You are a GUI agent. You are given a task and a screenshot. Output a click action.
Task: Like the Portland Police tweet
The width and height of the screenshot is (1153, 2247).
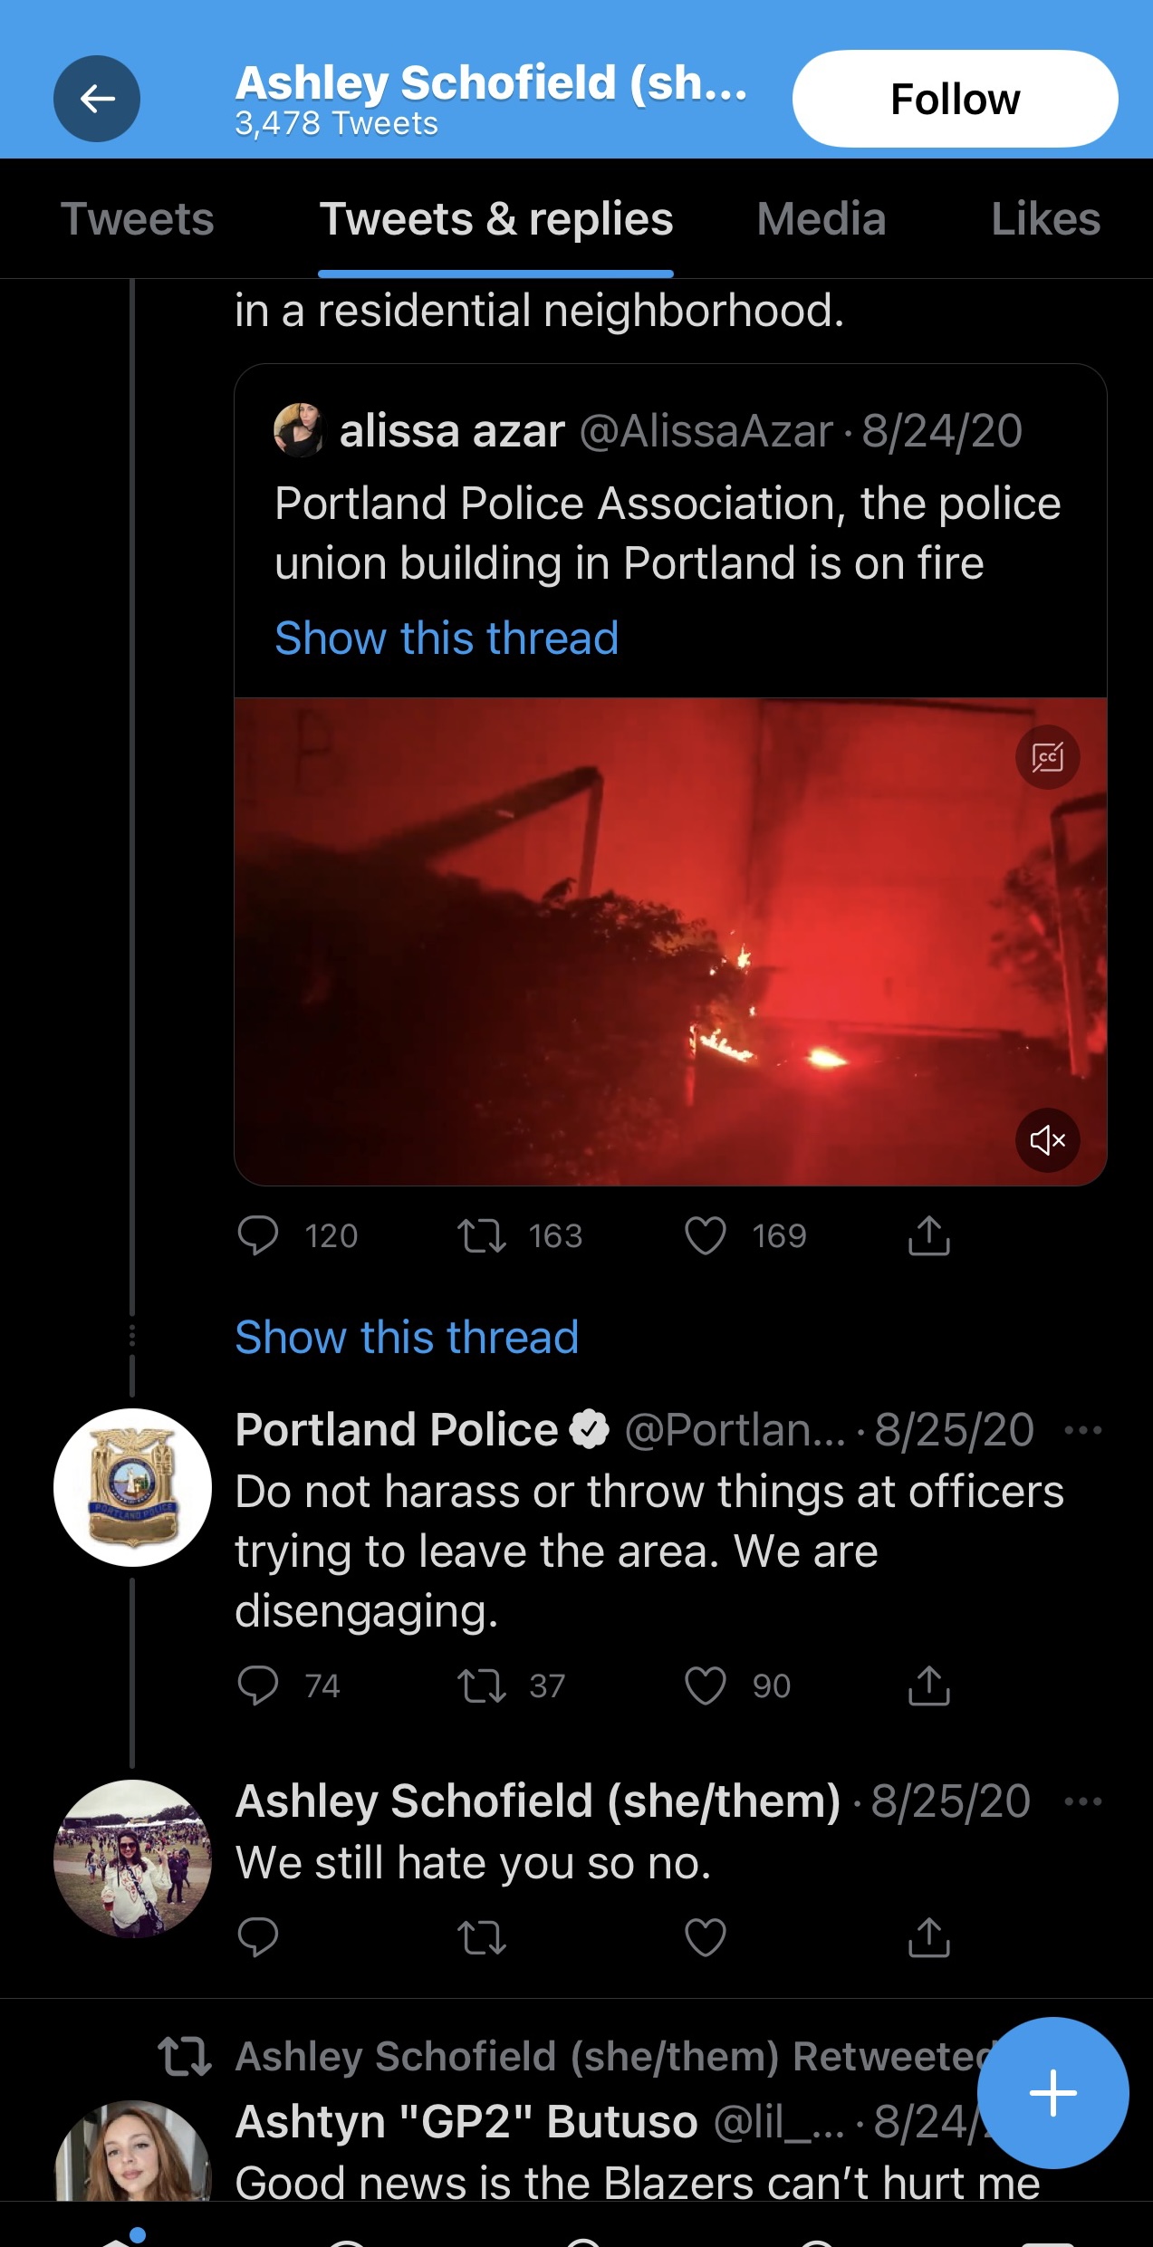[x=706, y=1685]
